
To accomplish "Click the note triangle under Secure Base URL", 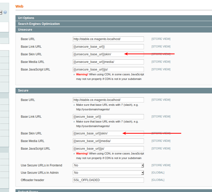I will (x=74, y=105).
